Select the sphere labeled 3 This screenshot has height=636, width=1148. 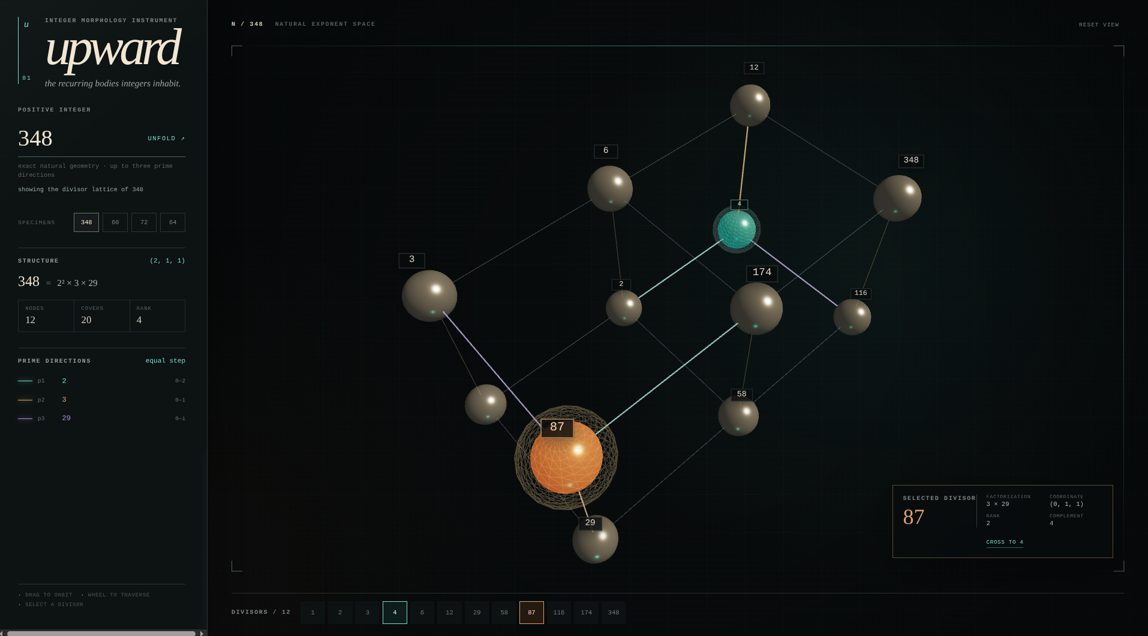tap(429, 296)
